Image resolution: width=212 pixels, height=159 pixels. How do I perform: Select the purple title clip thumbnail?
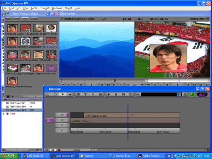(51, 68)
